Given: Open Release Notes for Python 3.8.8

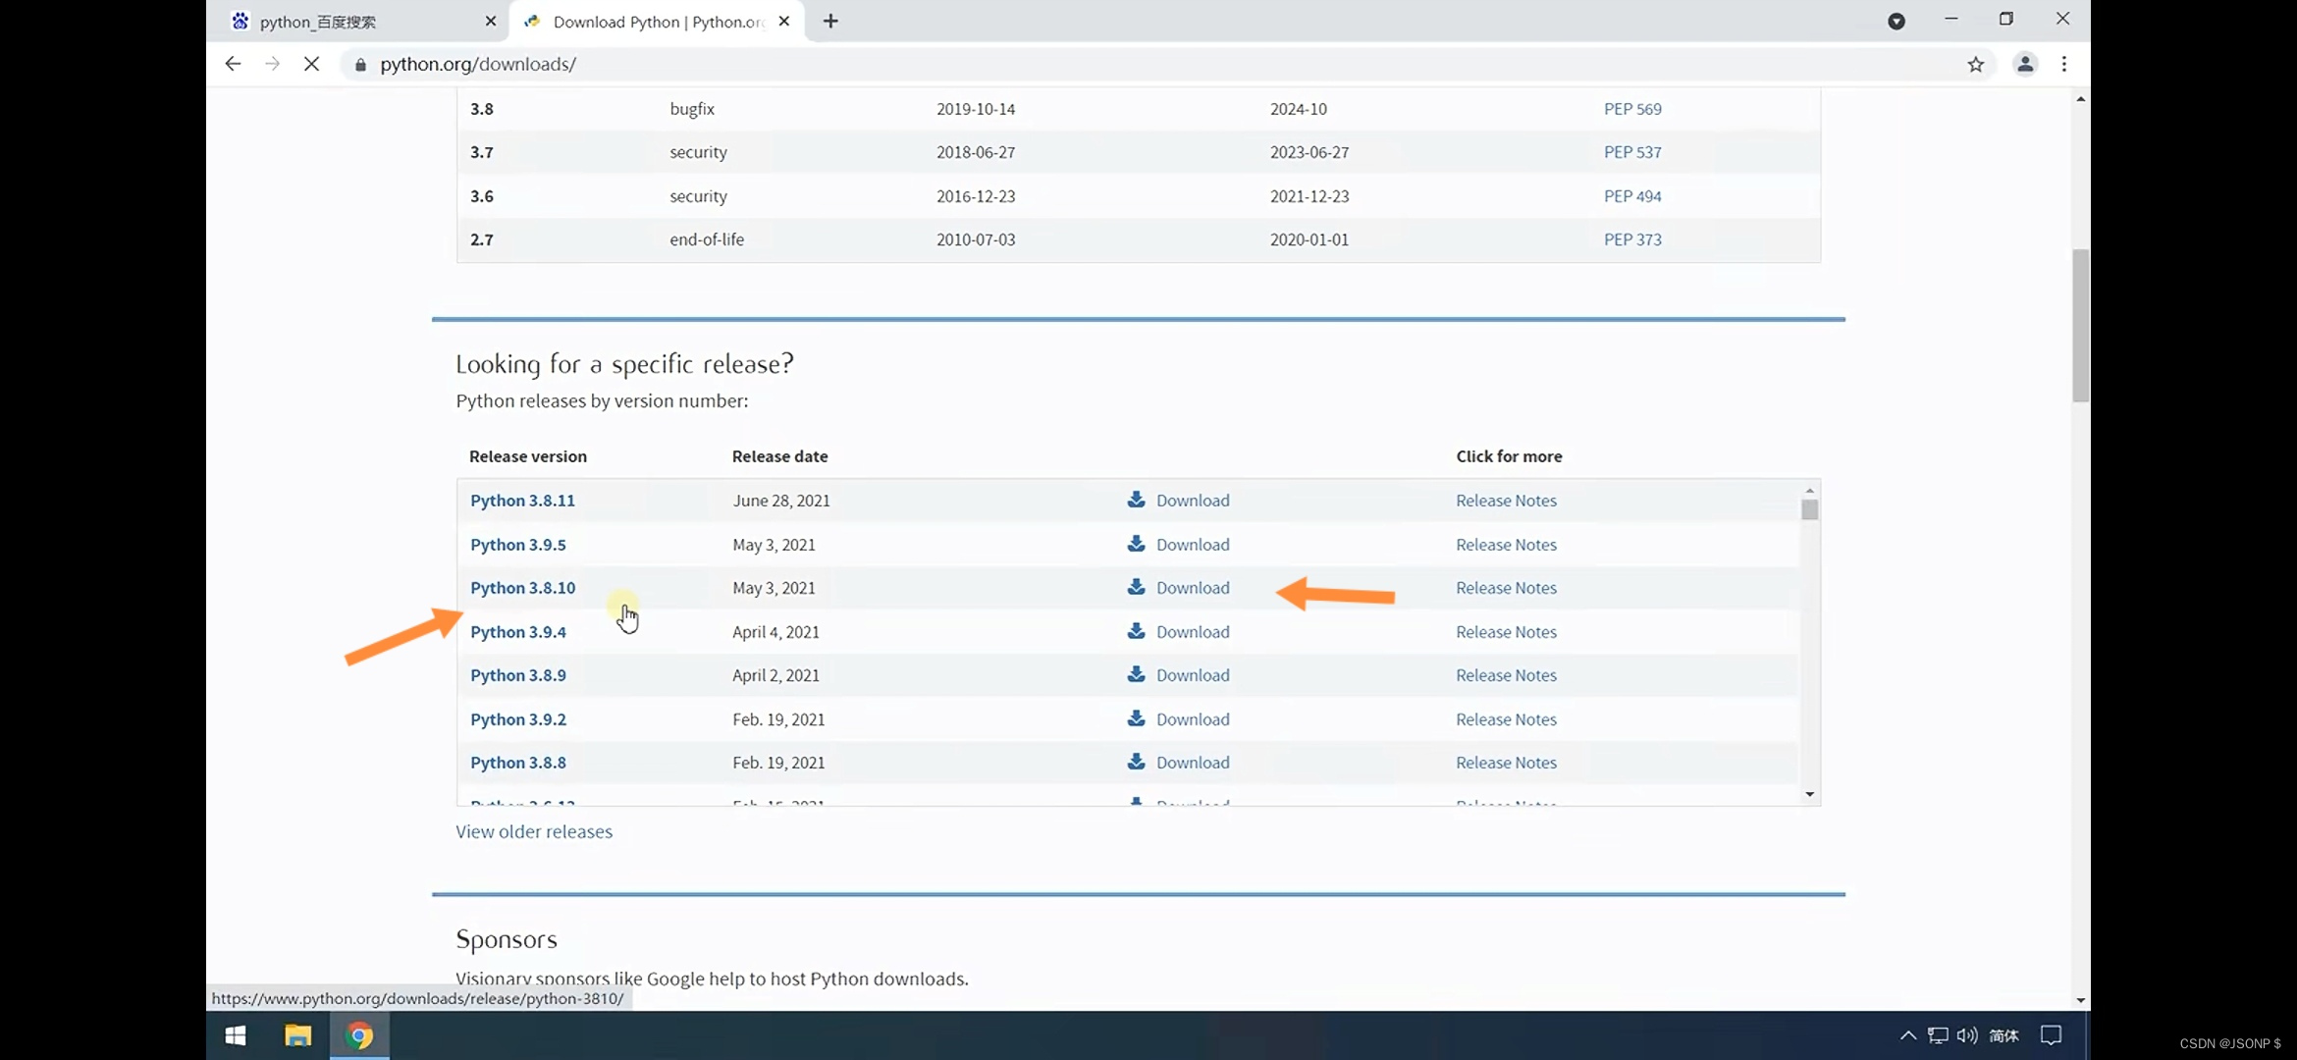Looking at the screenshot, I should [1506, 763].
